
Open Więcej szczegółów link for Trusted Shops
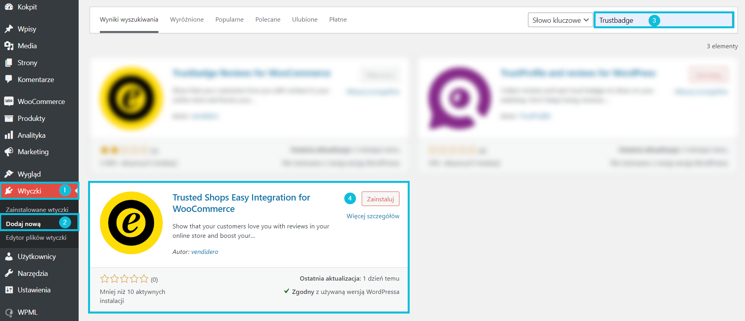point(373,216)
